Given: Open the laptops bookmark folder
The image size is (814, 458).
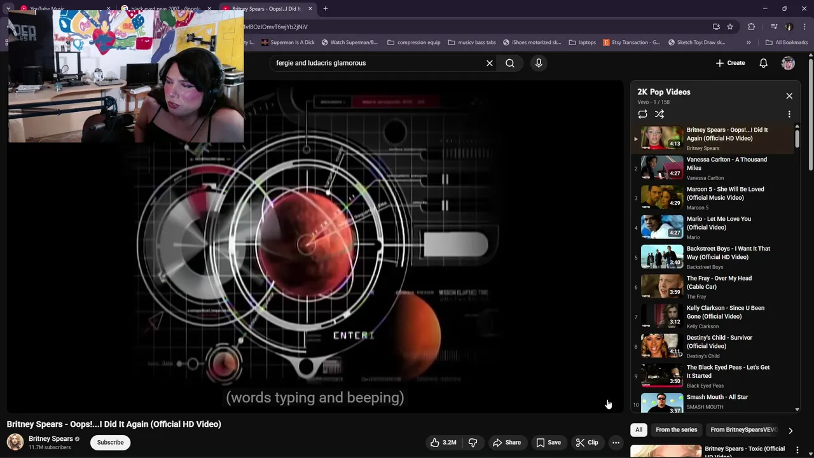Looking at the screenshot, I should tap(583, 43).
